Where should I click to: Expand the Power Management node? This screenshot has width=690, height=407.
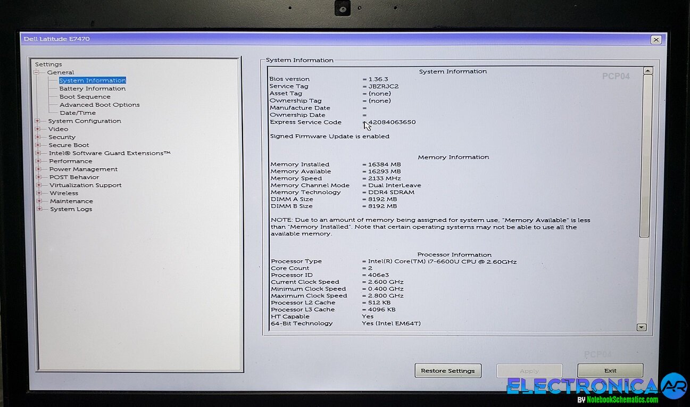click(38, 169)
